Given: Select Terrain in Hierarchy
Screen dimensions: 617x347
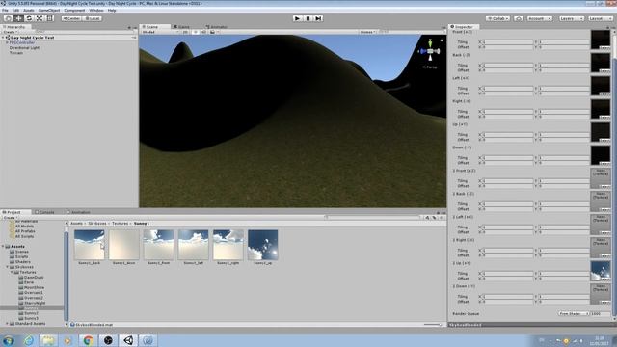Looking at the screenshot, I should pos(16,53).
